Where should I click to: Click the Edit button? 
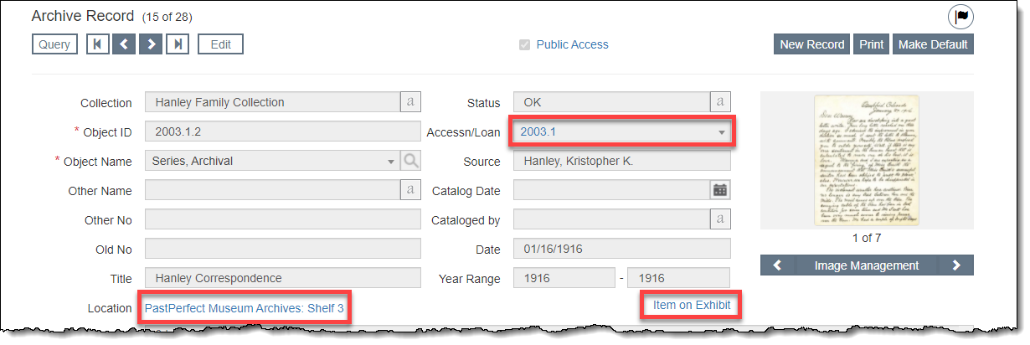220,44
